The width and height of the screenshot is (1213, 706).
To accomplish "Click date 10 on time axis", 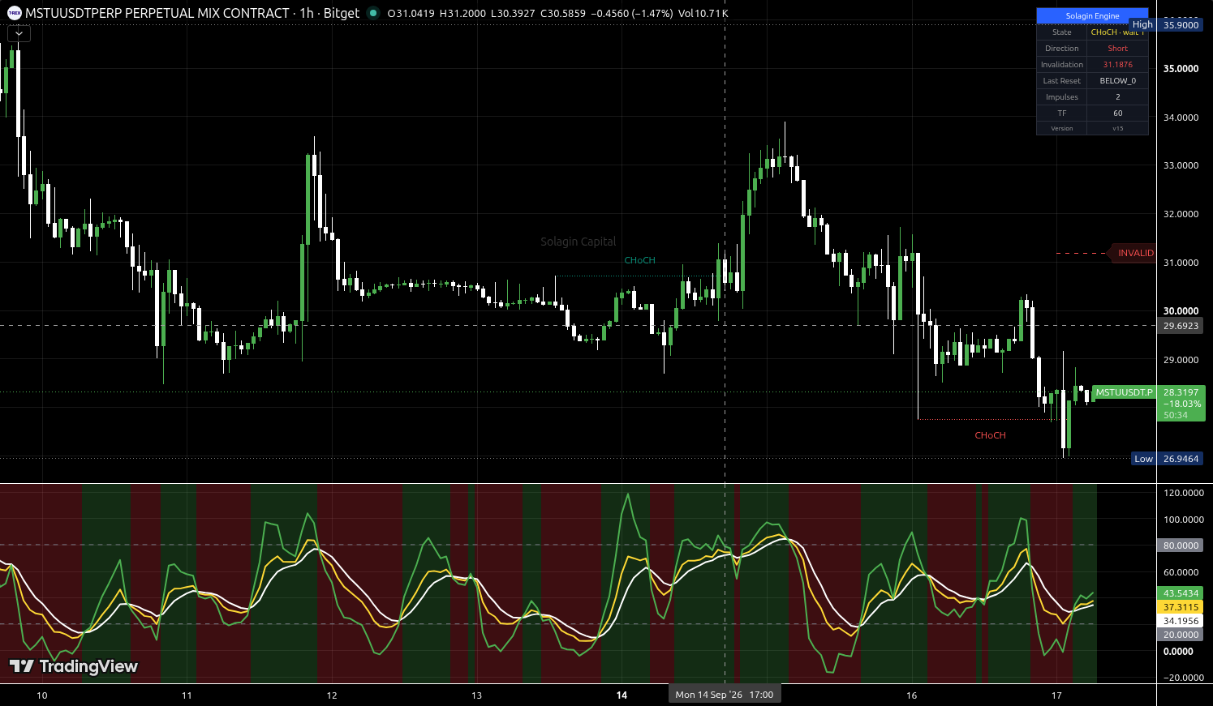I will tap(42, 695).
